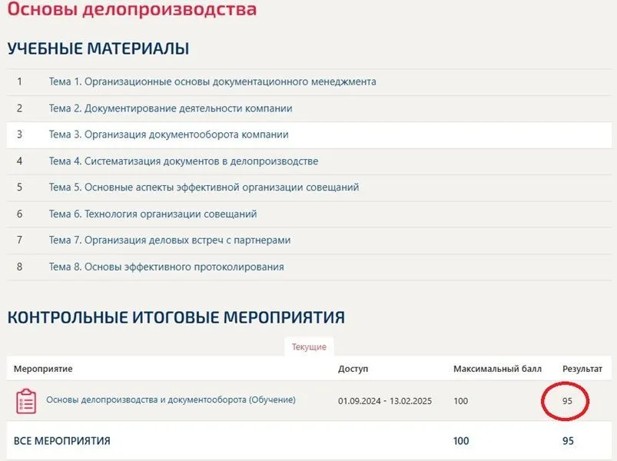Open Тема 1. Организационные основы документационного менеджмента
This screenshot has height=461, width=617.
pos(213,81)
